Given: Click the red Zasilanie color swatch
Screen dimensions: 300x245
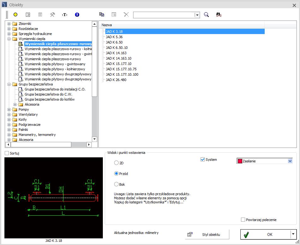Looking at the screenshot, I should (x=240, y=161).
